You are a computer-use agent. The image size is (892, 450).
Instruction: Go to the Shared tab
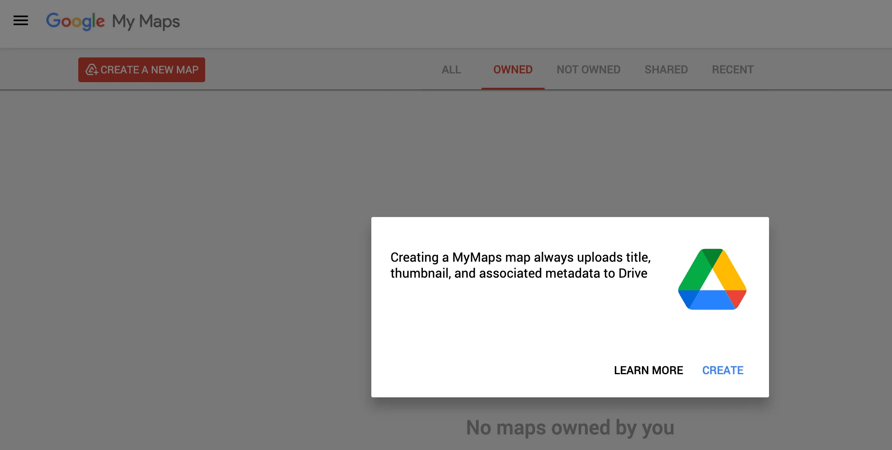click(x=666, y=70)
